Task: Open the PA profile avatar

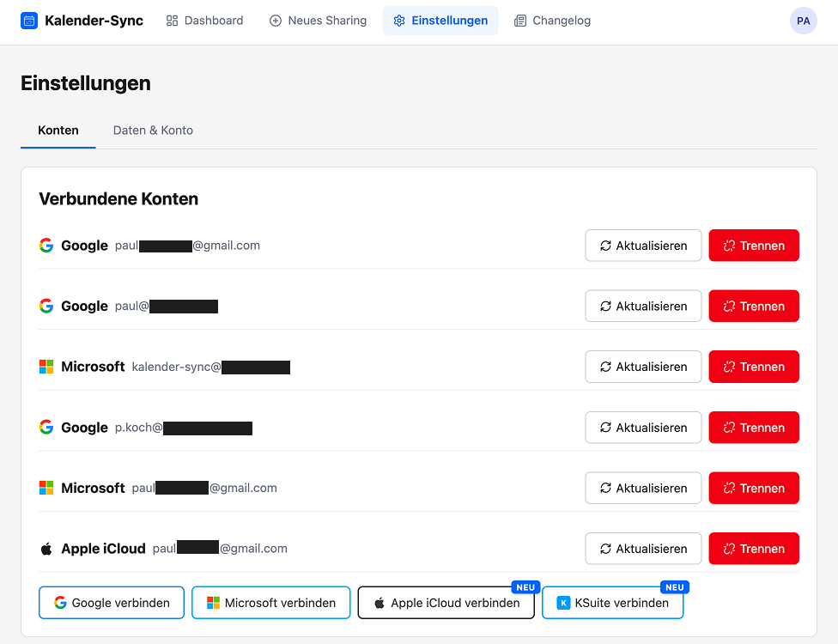Action: pyautogui.click(x=803, y=20)
